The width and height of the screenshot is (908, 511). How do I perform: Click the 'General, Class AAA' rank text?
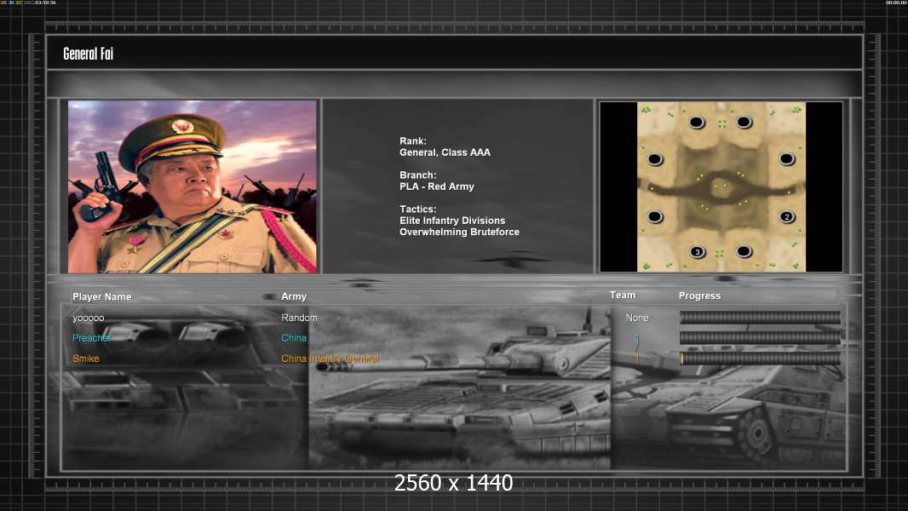pos(445,152)
